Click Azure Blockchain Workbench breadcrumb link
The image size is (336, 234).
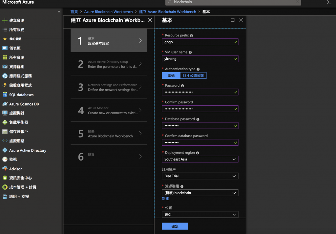pyautogui.click(x=108, y=12)
